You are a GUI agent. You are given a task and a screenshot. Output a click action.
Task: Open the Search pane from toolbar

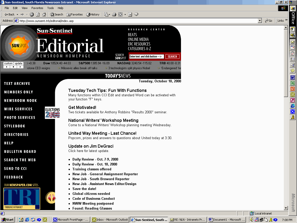[x=56, y=14]
